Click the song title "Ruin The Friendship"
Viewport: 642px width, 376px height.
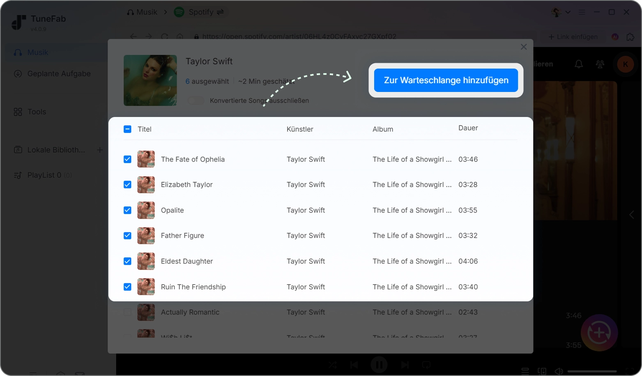[x=193, y=287]
